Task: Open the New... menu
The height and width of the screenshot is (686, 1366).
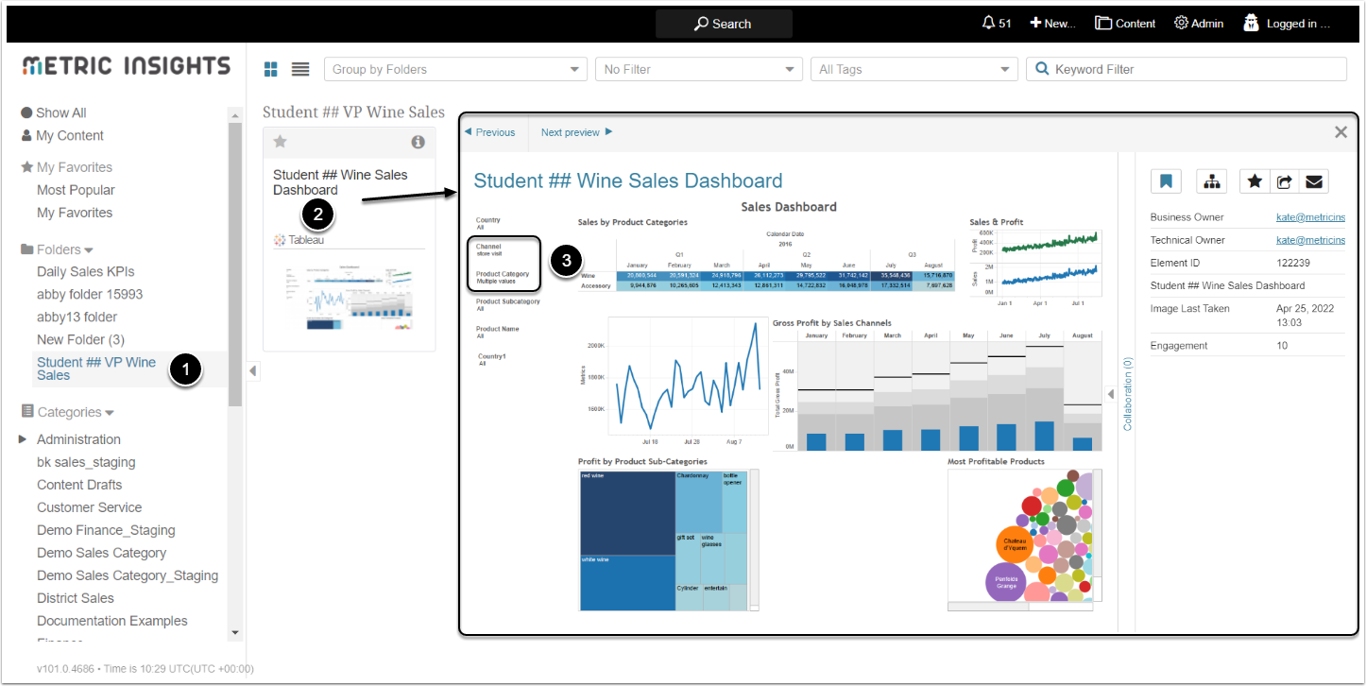Action: (1052, 24)
